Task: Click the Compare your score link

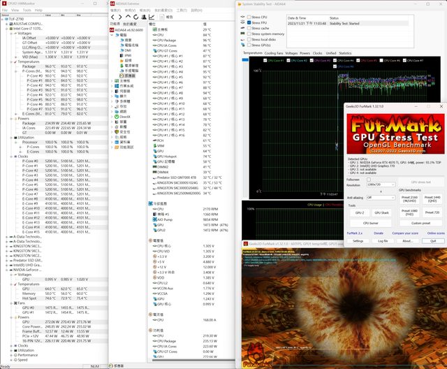Action: (x=405, y=233)
